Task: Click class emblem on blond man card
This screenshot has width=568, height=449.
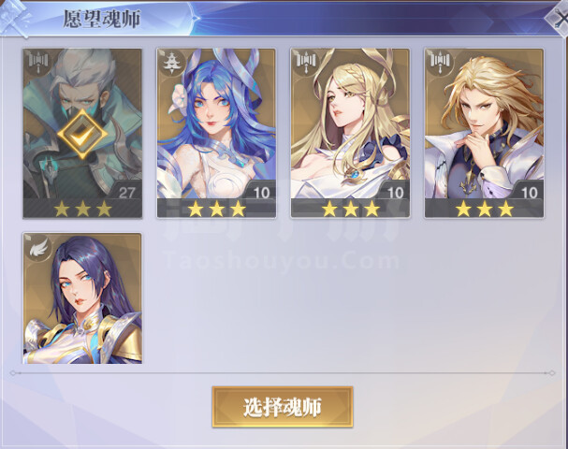Action: coord(439,62)
